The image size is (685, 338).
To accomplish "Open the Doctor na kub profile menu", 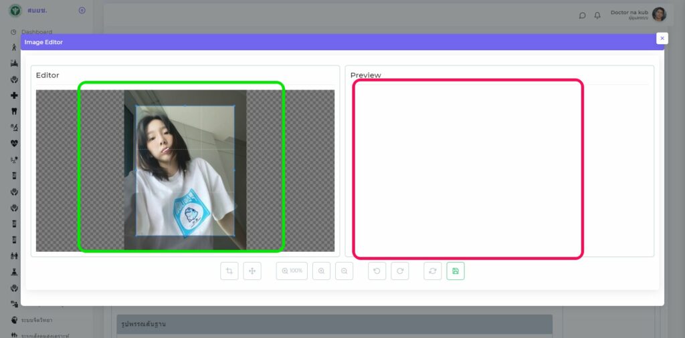I will 629,15.
